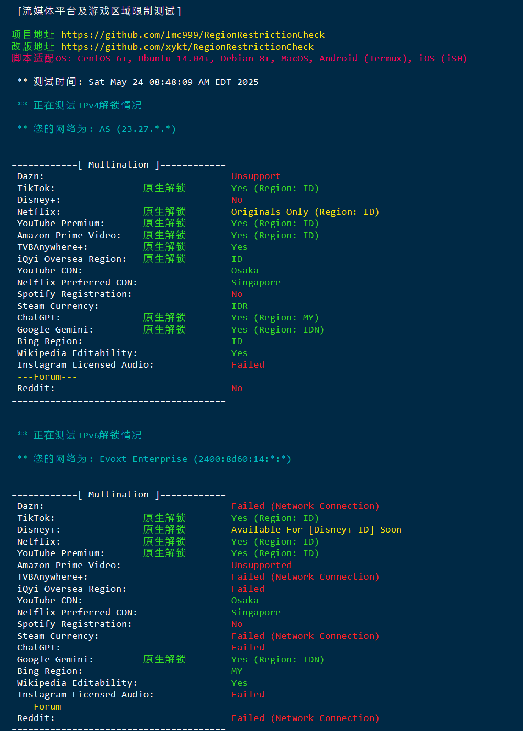Click the 流媒体平台及游戏区域限制测试 title text

click(x=99, y=11)
